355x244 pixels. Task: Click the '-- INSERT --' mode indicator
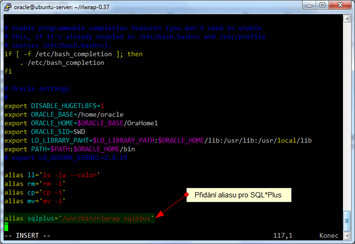click(27, 236)
